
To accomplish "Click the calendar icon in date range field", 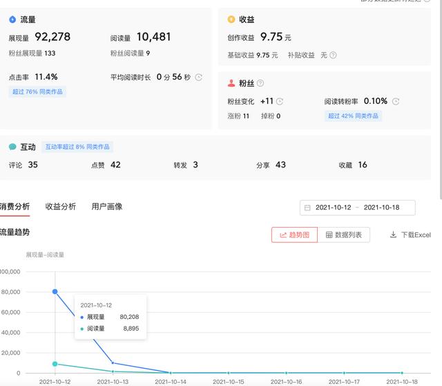I will [307, 208].
